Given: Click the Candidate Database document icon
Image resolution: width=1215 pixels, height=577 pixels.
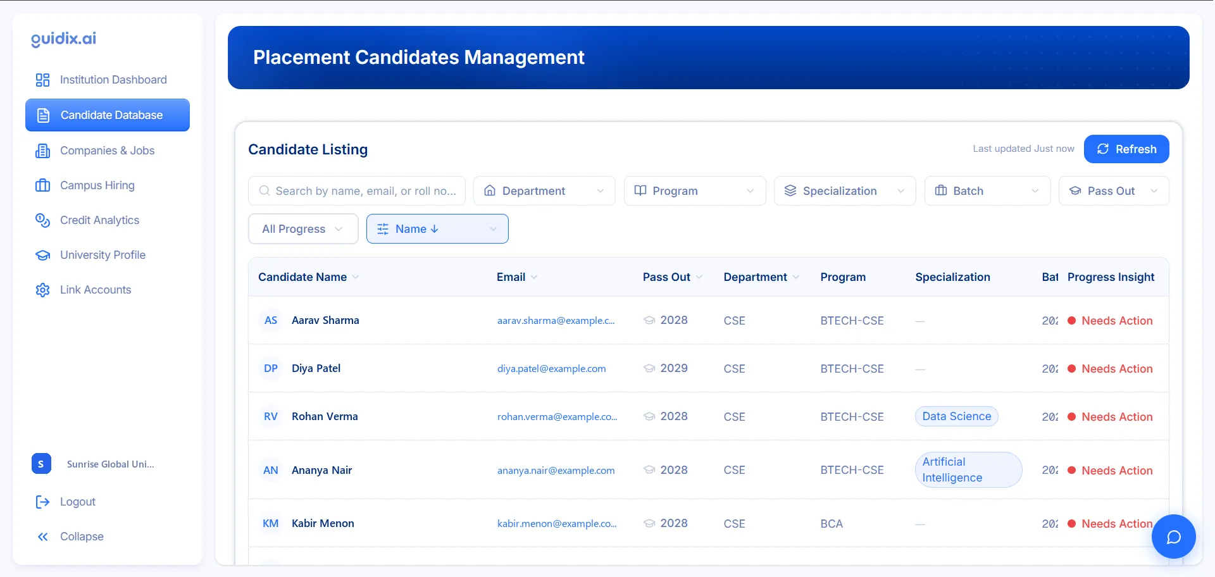Looking at the screenshot, I should pos(43,115).
